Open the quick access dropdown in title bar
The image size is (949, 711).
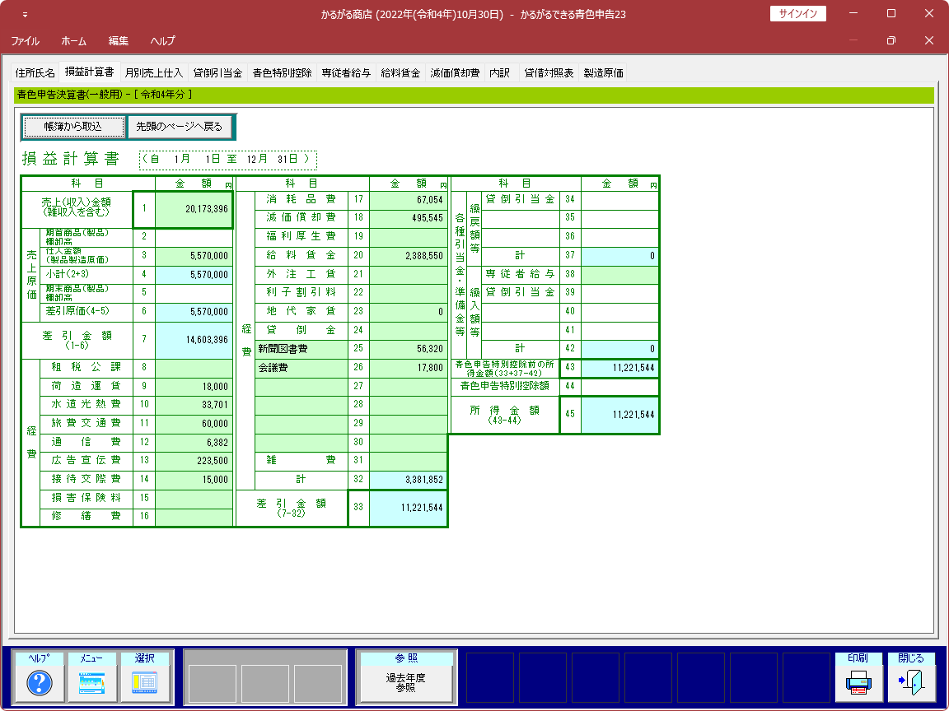tap(25, 14)
